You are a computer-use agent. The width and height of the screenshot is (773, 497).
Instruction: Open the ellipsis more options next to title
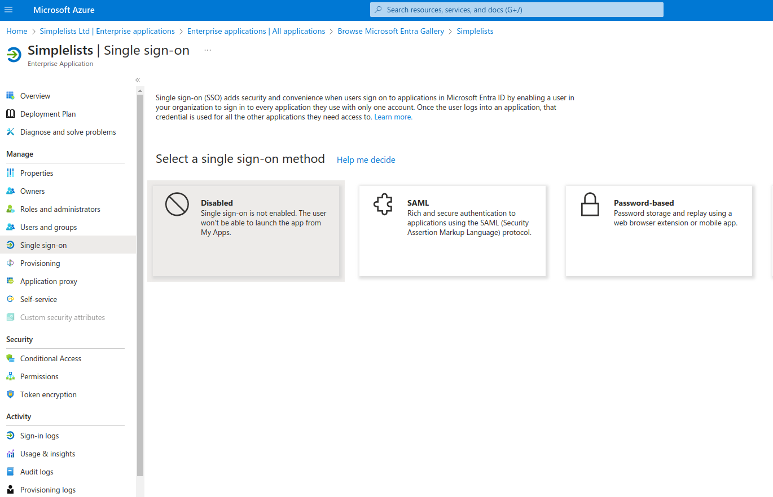pos(208,50)
